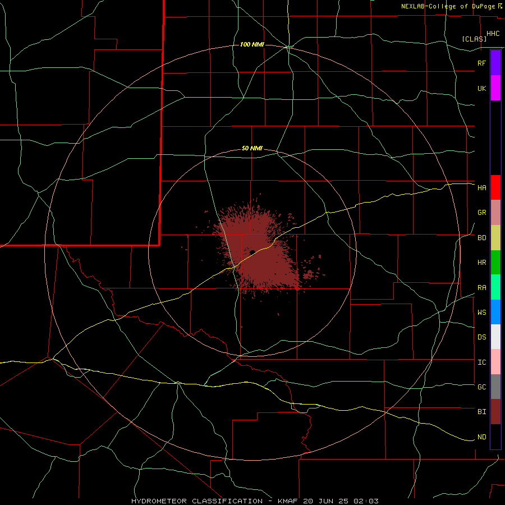The height and width of the screenshot is (505, 505).
Task: Click the BD legend label
Action: pos(481,238)
